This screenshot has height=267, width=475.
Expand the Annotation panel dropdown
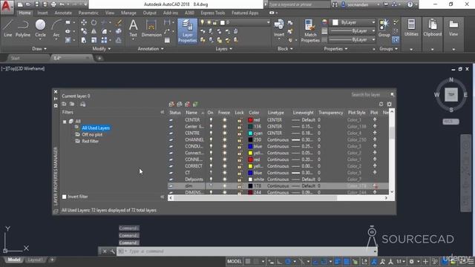pyautogui.click(x=151, y=49)
